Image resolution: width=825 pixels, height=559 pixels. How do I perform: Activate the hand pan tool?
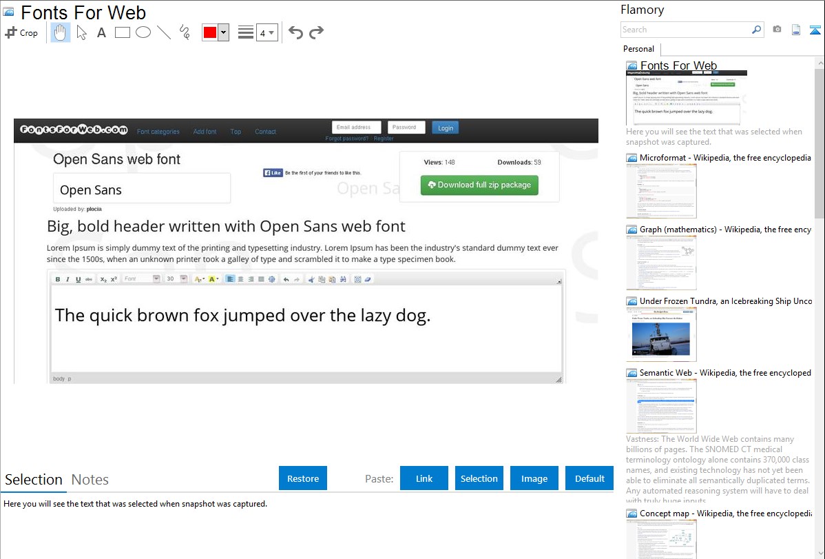click(x=60, y=32)
